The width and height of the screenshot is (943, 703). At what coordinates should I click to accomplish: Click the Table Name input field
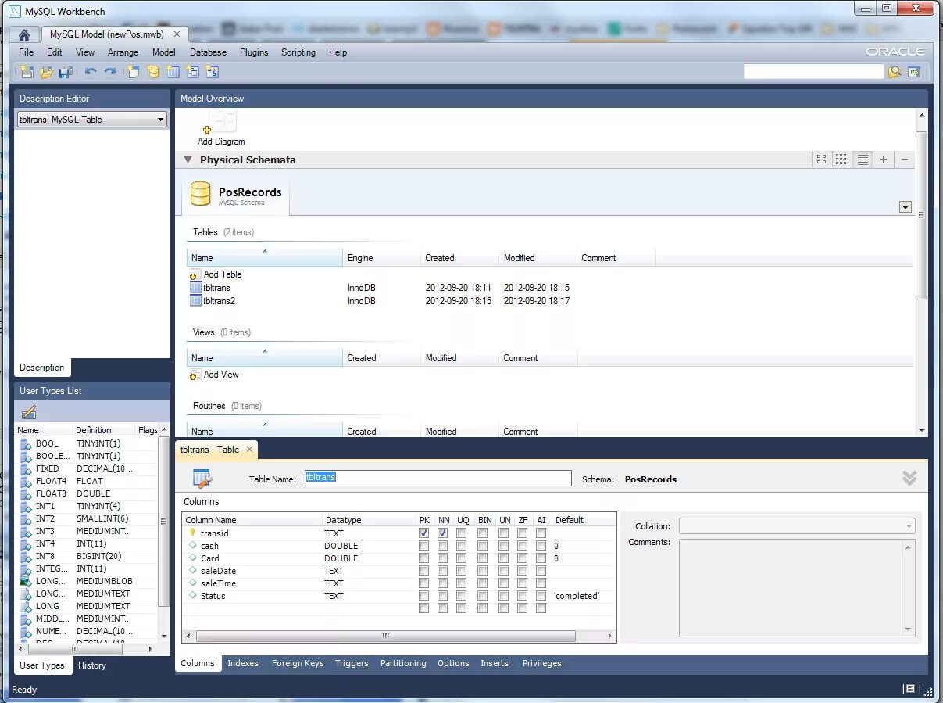[437, 479]
